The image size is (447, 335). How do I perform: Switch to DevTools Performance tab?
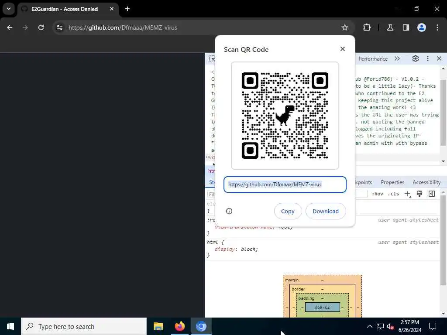click(373, 59)
